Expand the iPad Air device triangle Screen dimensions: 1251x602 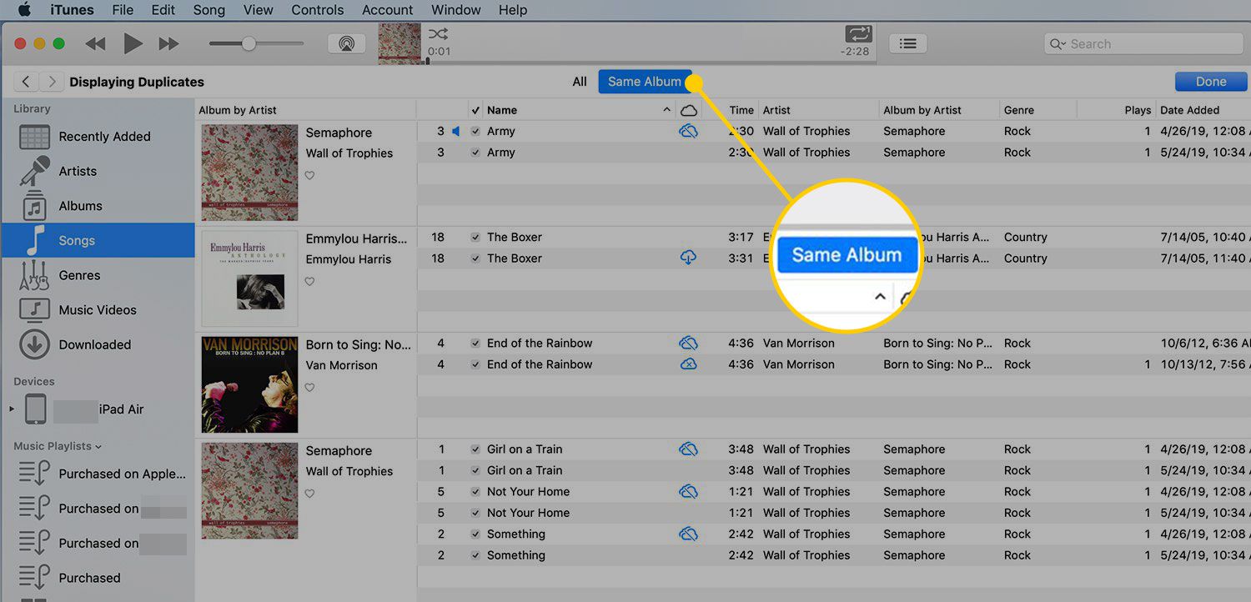[x=12, y=409]
